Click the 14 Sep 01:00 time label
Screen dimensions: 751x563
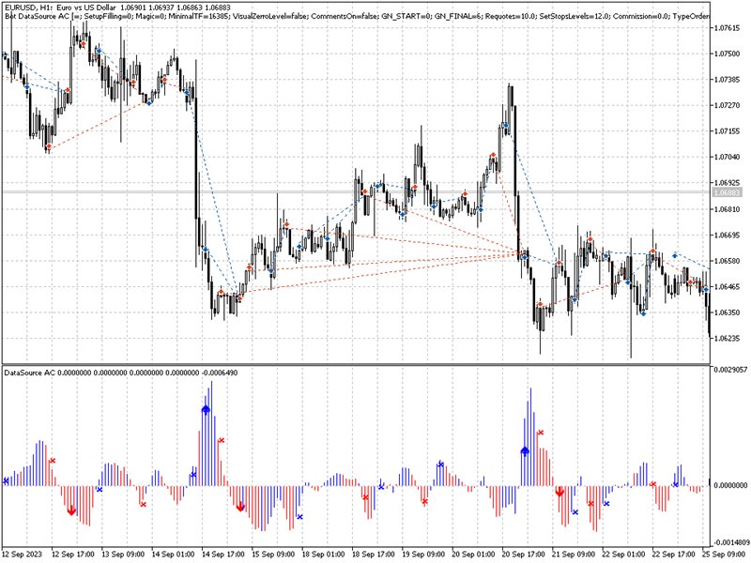[174, 555]
